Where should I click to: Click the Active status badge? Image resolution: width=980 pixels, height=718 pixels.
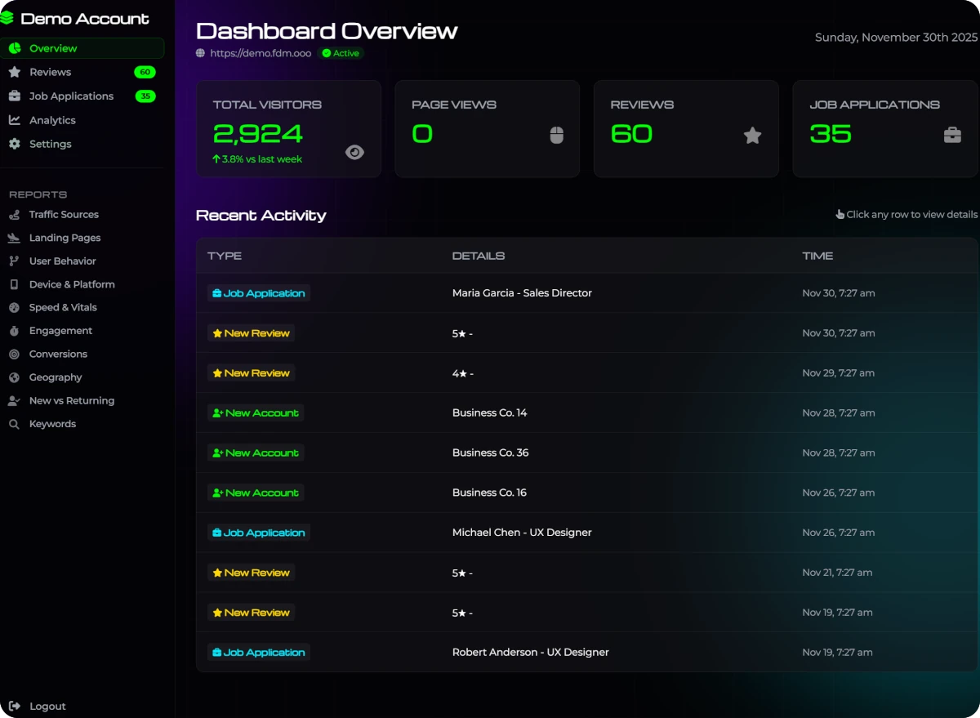(x=341, y=53)
